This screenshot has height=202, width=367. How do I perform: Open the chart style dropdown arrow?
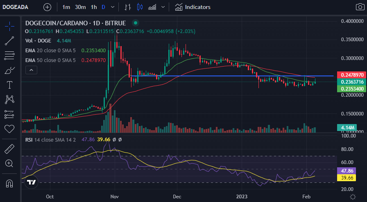[x=163, y=7]
